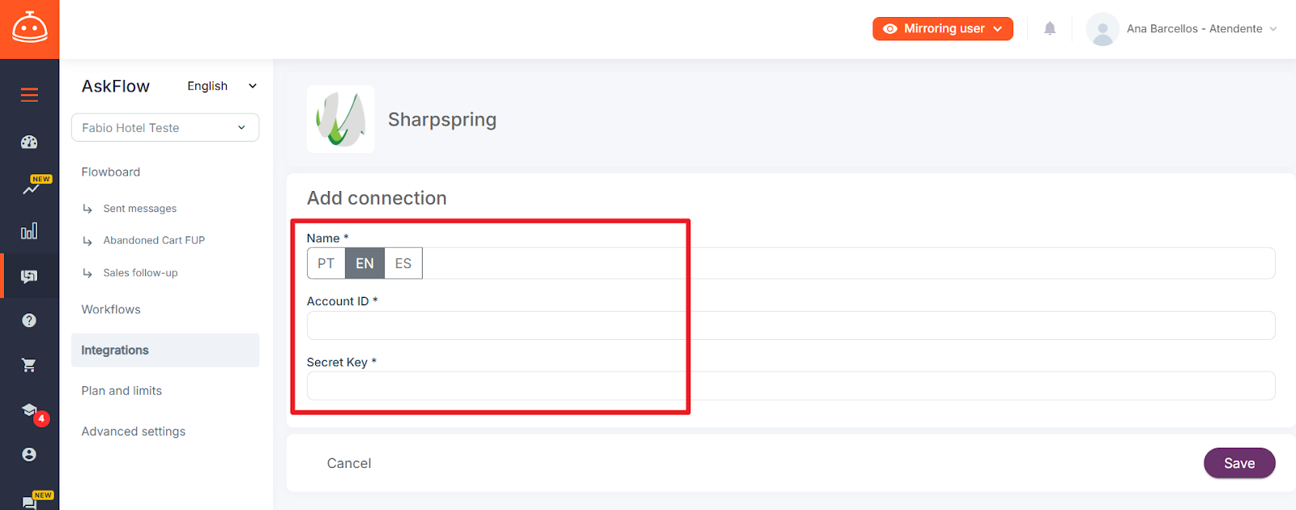Focus the Account ID input field
1296x510 pixels.
(x=791, y=325)
